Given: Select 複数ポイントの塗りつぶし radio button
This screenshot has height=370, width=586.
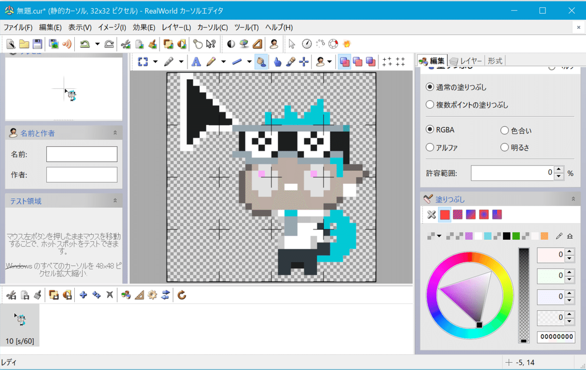Looking at the screenshot, I should click(430, 105).
